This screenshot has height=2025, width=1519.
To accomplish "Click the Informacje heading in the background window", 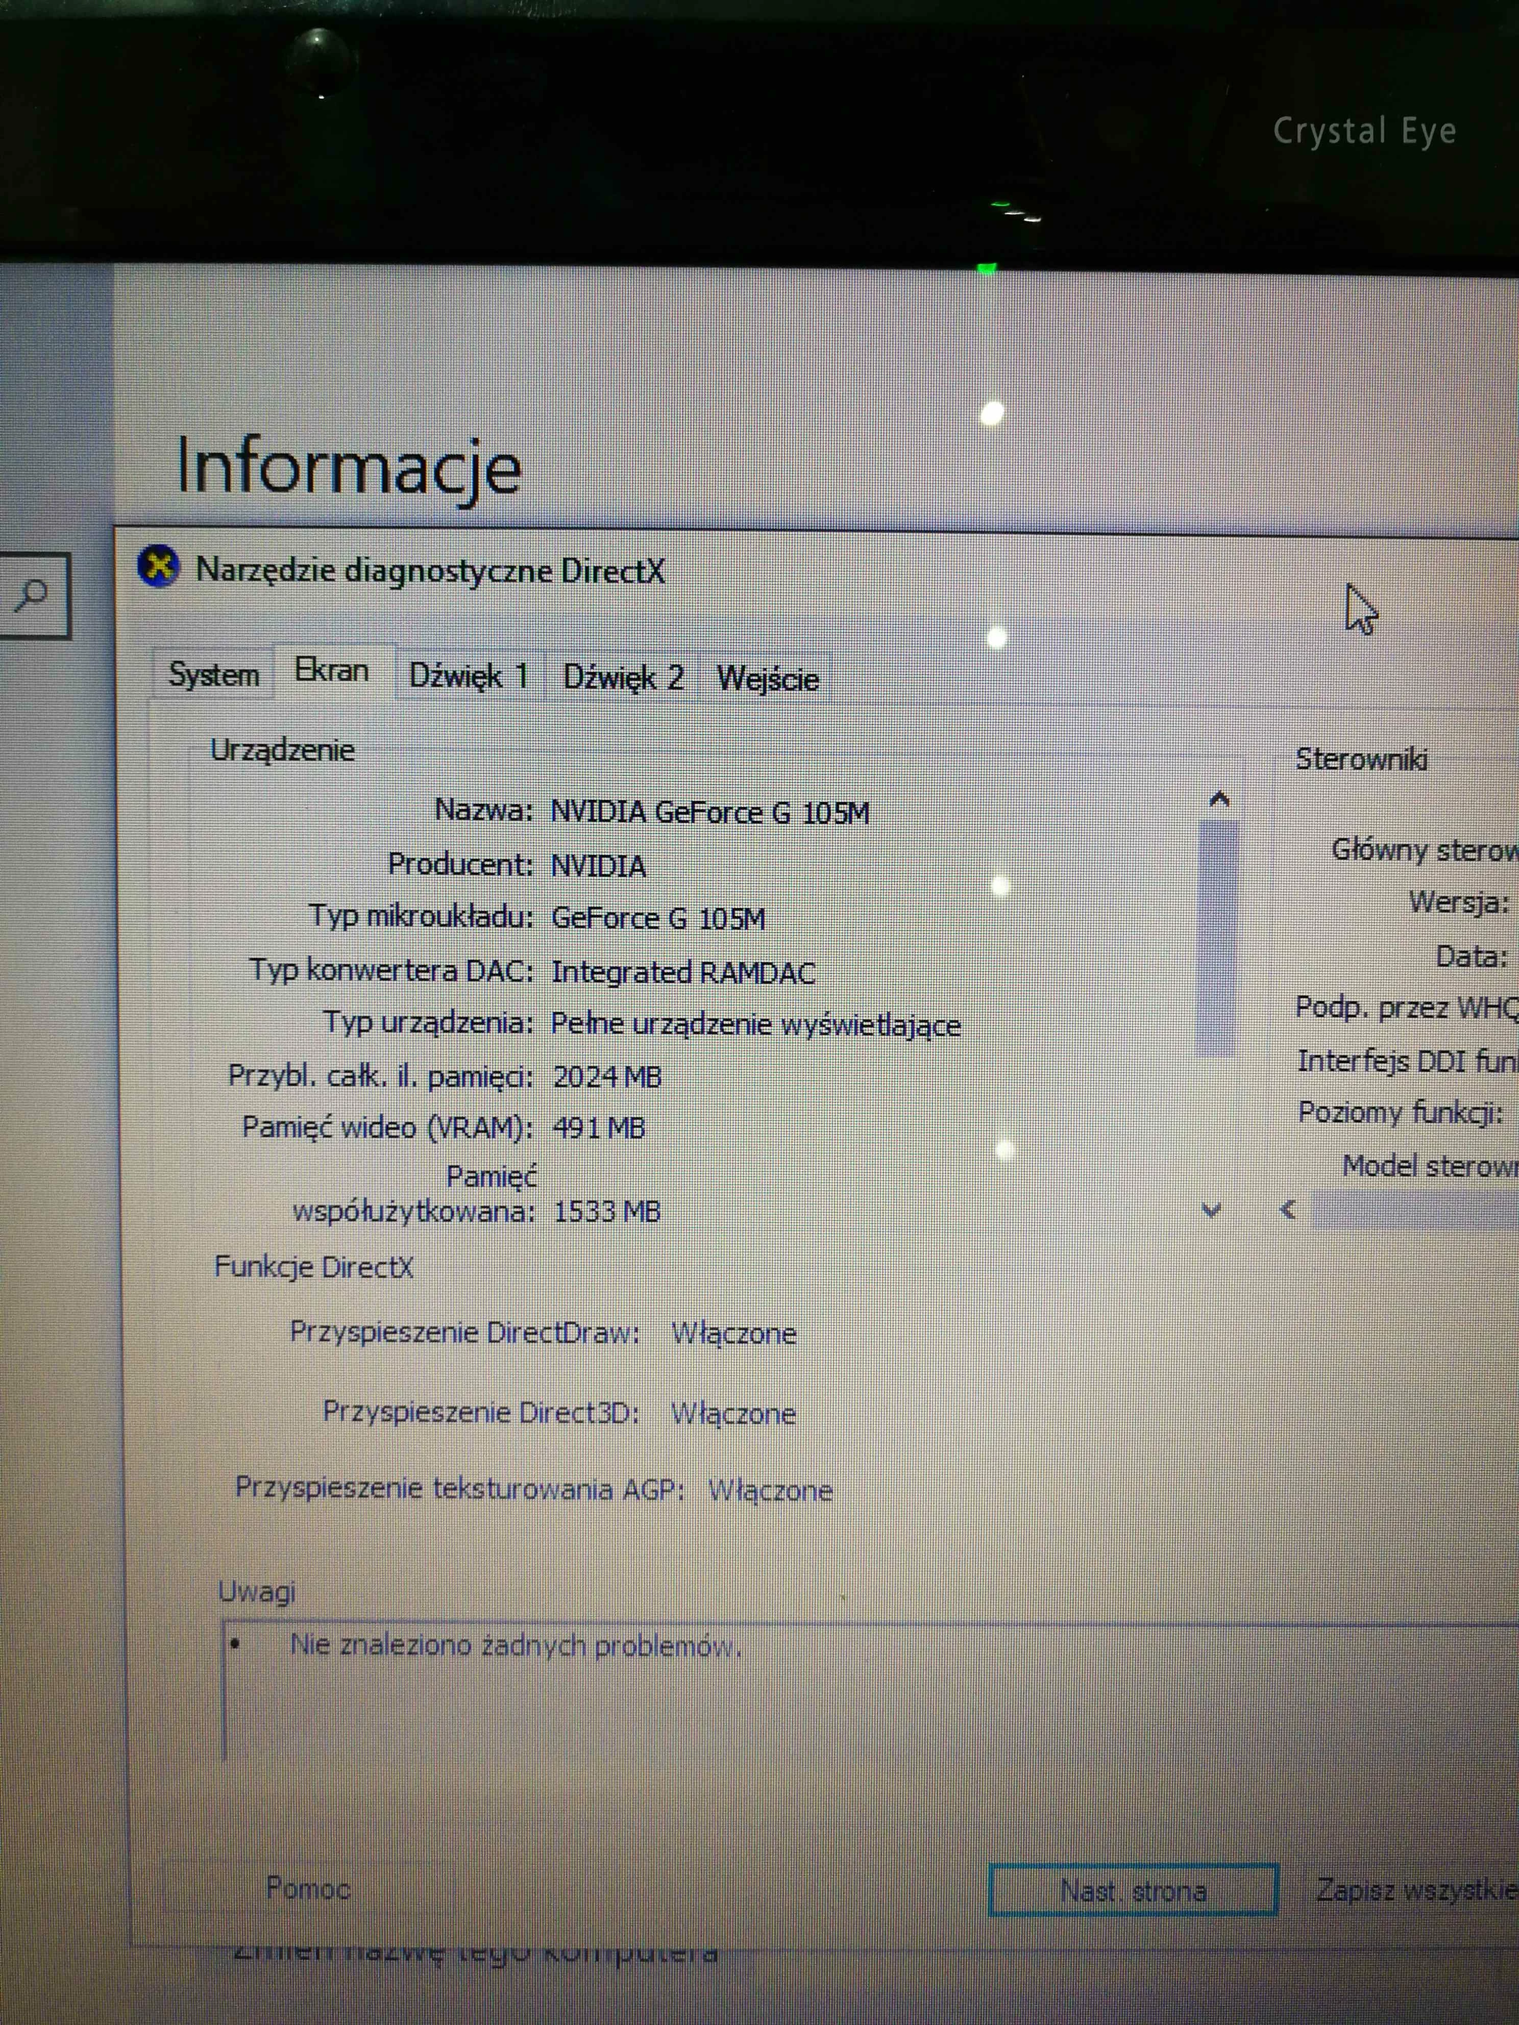I will tap(349, 468).
